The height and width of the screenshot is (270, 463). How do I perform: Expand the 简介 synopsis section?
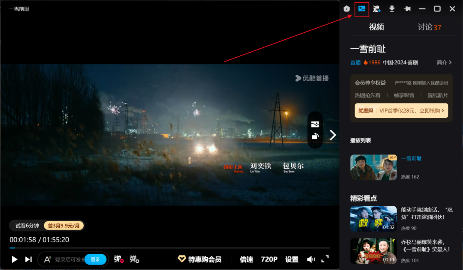click(444, 62)
